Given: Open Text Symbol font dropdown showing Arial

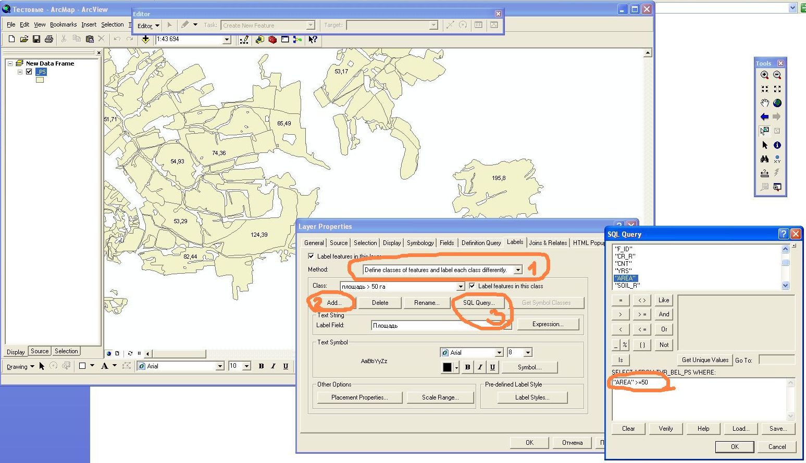Looking at the screenshot, I should (x=499, y=352).
